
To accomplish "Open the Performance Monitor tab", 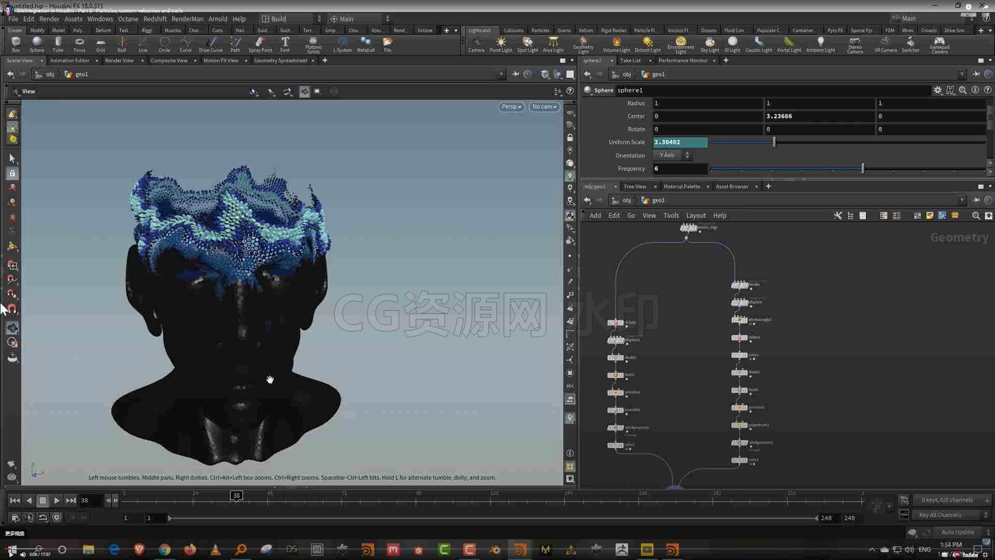I will coord(683,61).
